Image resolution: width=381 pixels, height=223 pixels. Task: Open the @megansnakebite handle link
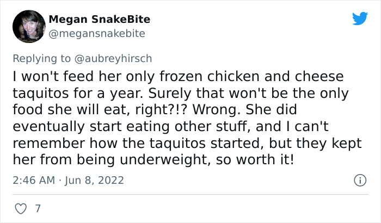[97, 34]
